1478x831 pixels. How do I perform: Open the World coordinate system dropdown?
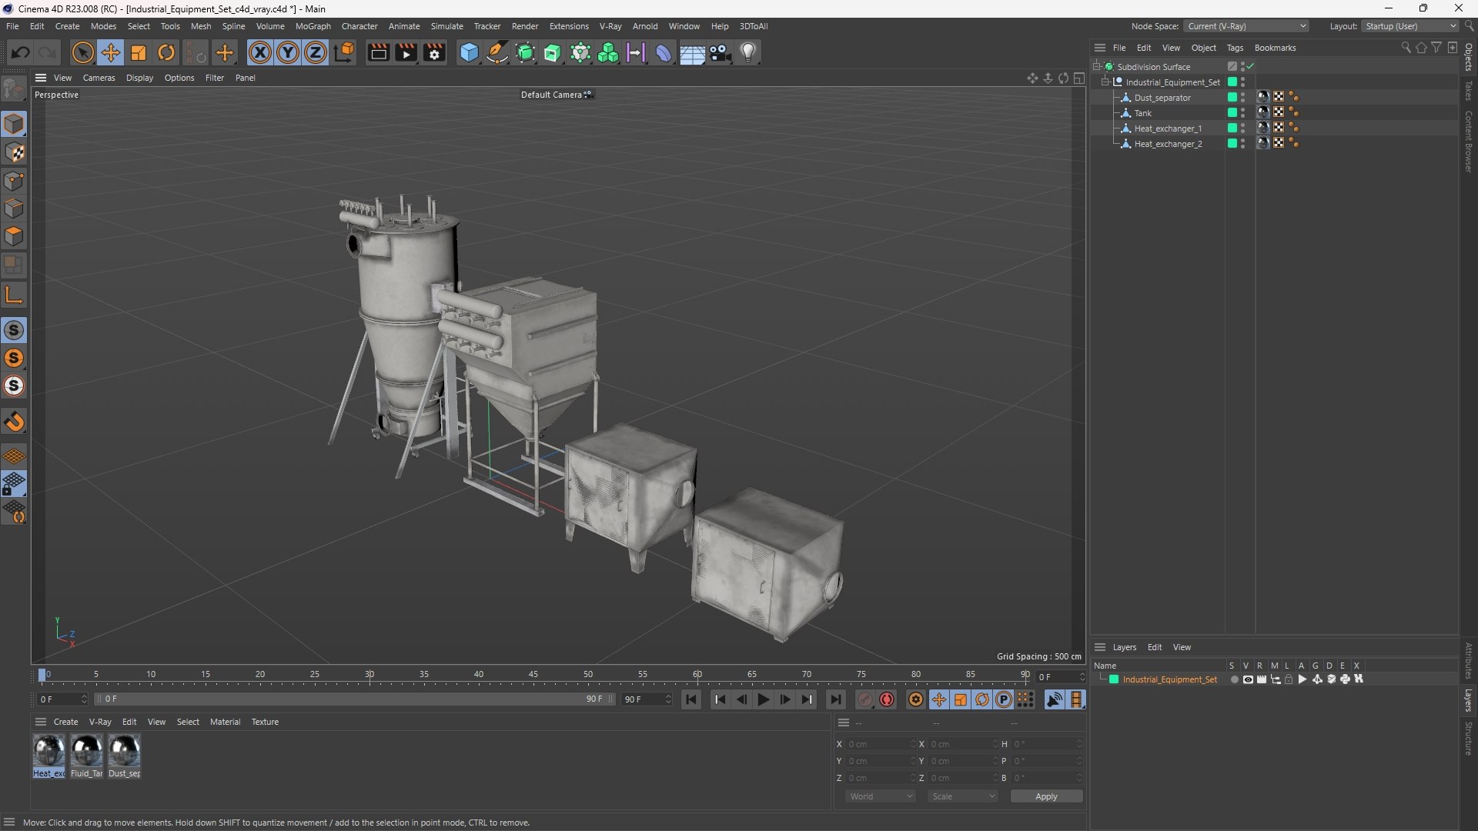point(880,796)
